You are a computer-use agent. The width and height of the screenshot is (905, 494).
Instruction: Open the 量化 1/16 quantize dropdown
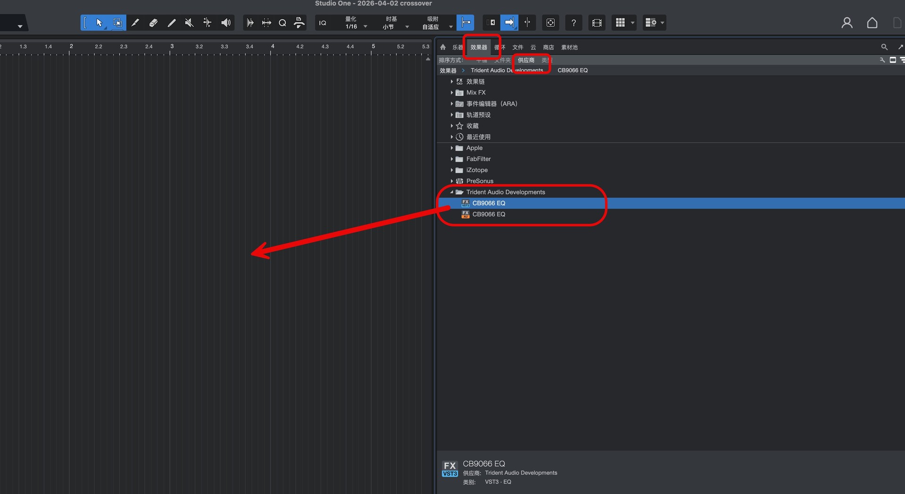click(355, 23)
